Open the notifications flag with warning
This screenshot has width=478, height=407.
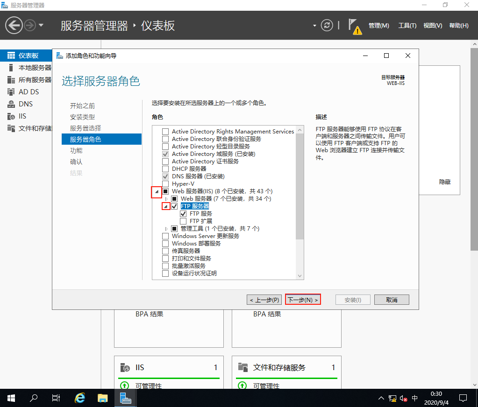355,27
